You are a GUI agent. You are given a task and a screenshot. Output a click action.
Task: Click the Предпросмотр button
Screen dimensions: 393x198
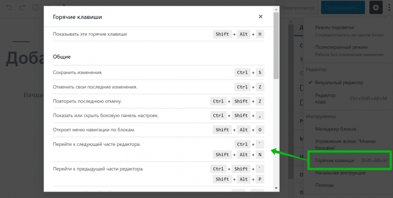click(x=297, y=8)
